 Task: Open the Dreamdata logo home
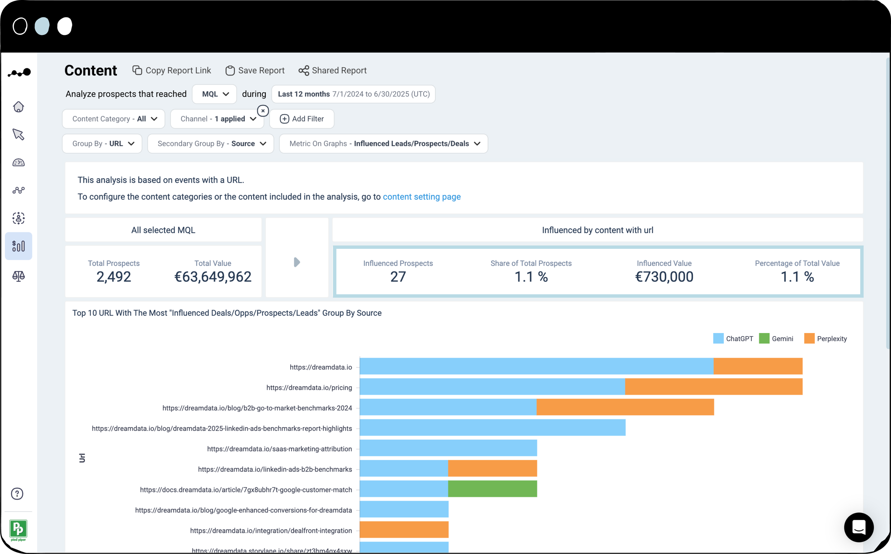[19, 73]
